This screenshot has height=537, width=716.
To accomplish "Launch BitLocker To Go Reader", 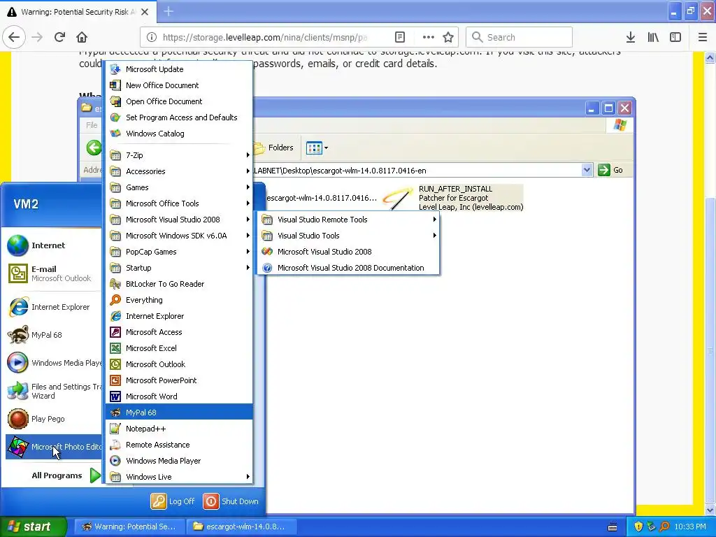I will pyautogui.click(x=178, y=284).
